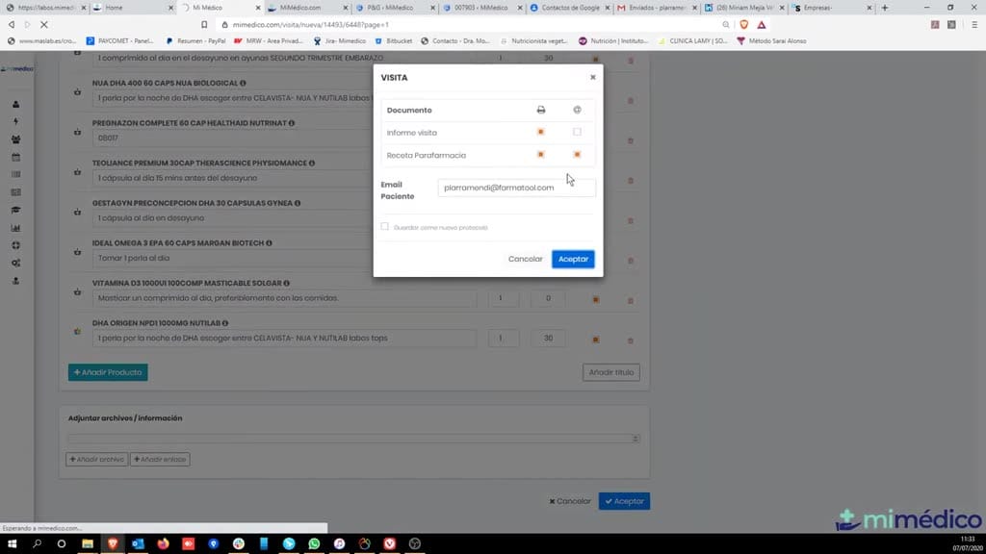Click info icon next to NUA DHA 400 product

coord(243,83)
